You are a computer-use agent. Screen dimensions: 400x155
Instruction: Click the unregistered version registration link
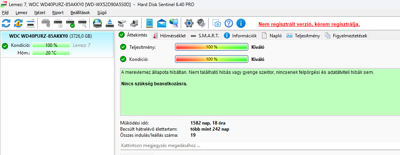[309, 24]
